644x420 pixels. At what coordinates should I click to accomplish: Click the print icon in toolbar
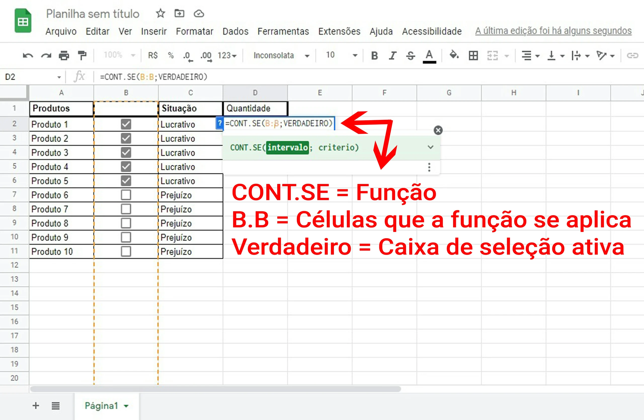point(64,56)
